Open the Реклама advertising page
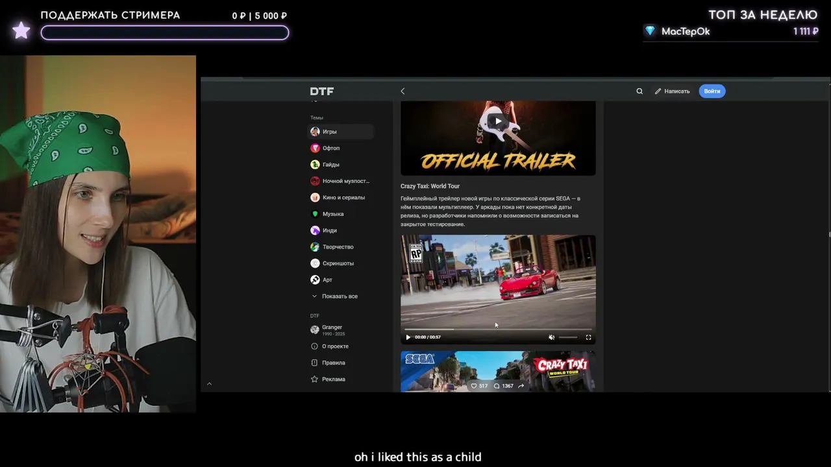Viewport: 831px width, 467px height. tap(329, 379)
